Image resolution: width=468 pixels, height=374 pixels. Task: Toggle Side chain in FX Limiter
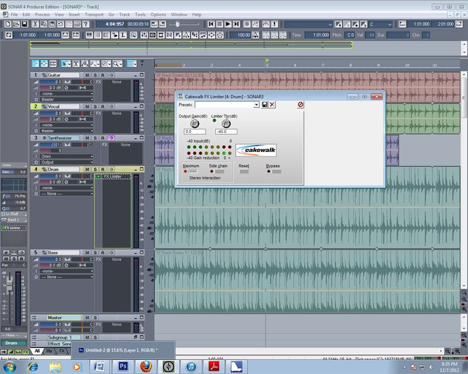[x=220, y=172]
